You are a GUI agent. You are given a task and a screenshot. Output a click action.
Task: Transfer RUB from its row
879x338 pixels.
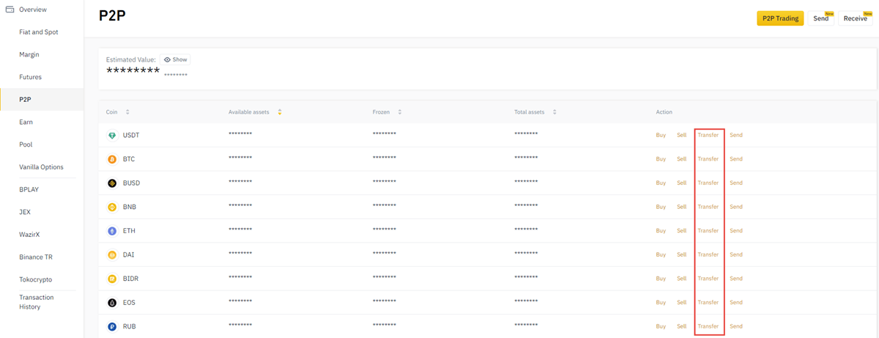[x=708, y=327]
